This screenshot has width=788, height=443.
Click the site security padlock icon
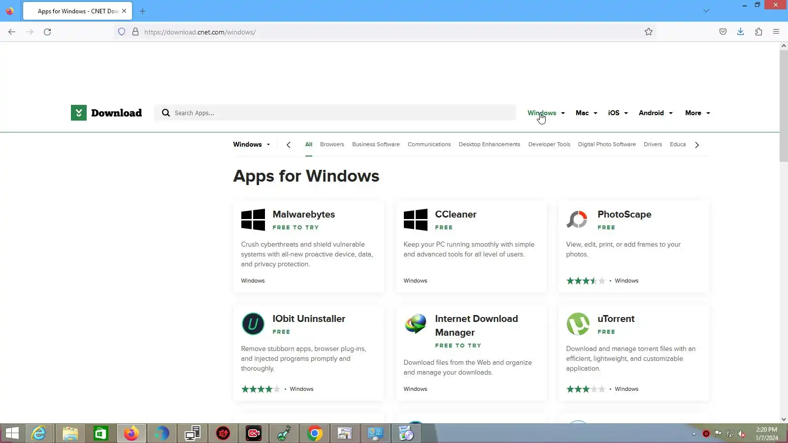tap(135, 32)
